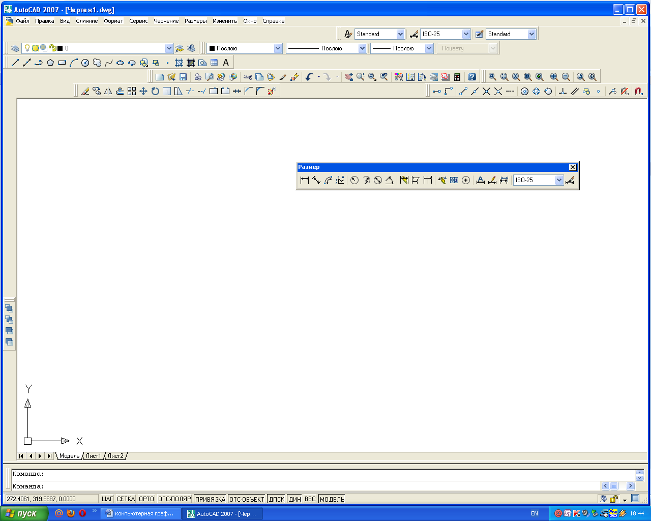Image resolution: width=651 pixels, height=521 pixels.
Task: Toggle ОРТО mode in status bar
Action: point(146,499)
